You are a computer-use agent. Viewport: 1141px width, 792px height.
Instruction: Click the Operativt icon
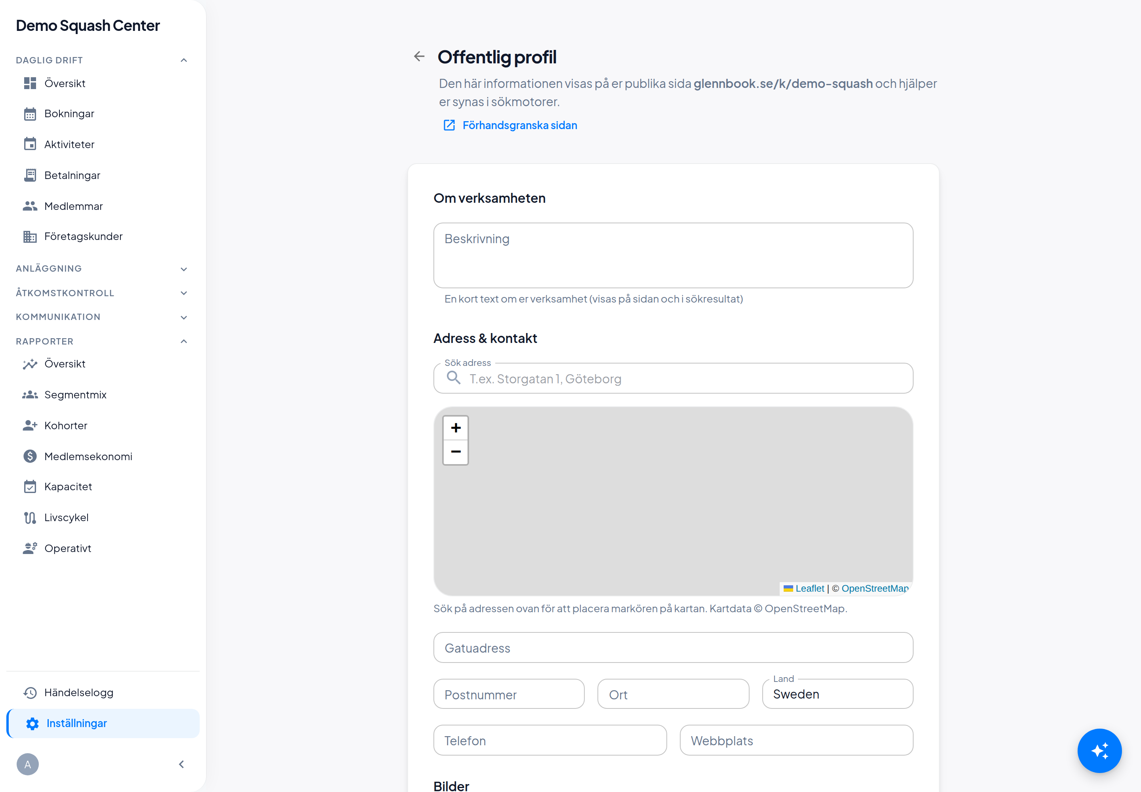pyautogui.click(x=30, y=548)
